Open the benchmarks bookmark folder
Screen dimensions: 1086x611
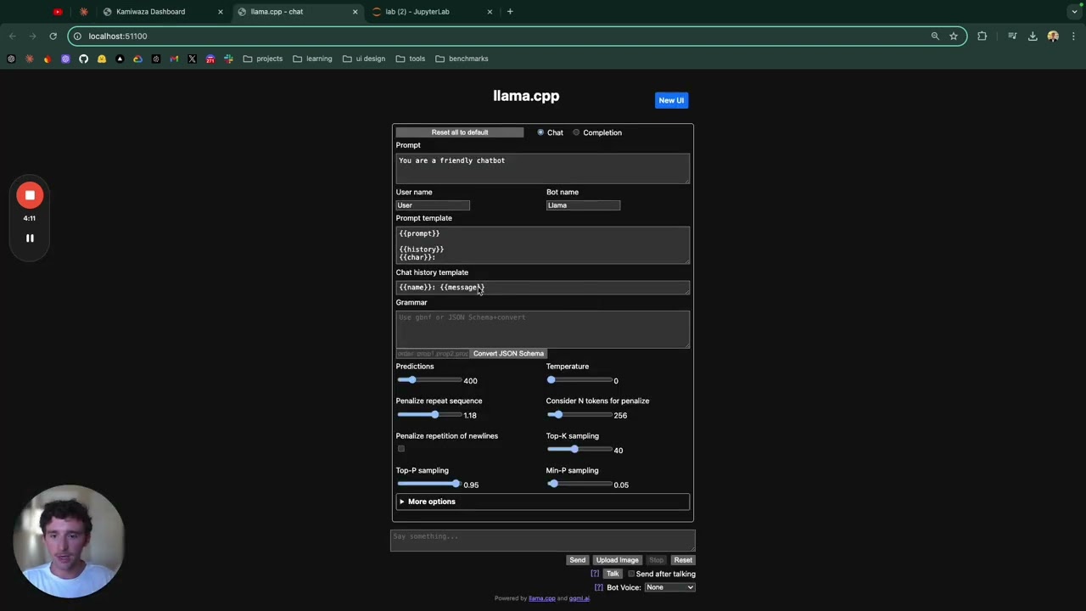coord(462,59)
